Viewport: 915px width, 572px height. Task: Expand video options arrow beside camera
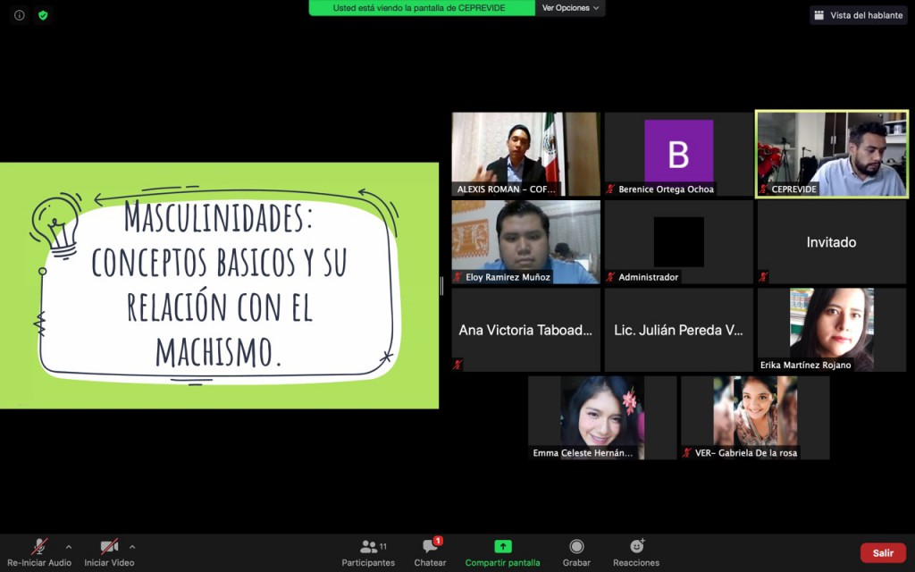click(132, 547)
